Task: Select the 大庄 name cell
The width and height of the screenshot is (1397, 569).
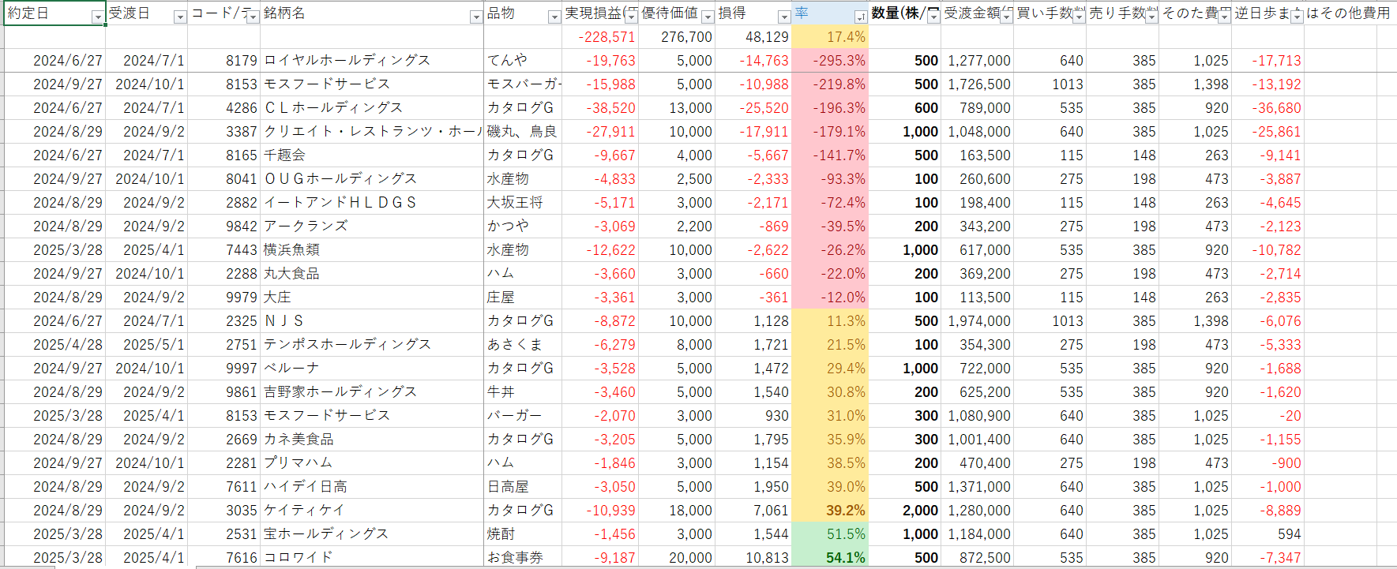Action: (x=372, y=298)
